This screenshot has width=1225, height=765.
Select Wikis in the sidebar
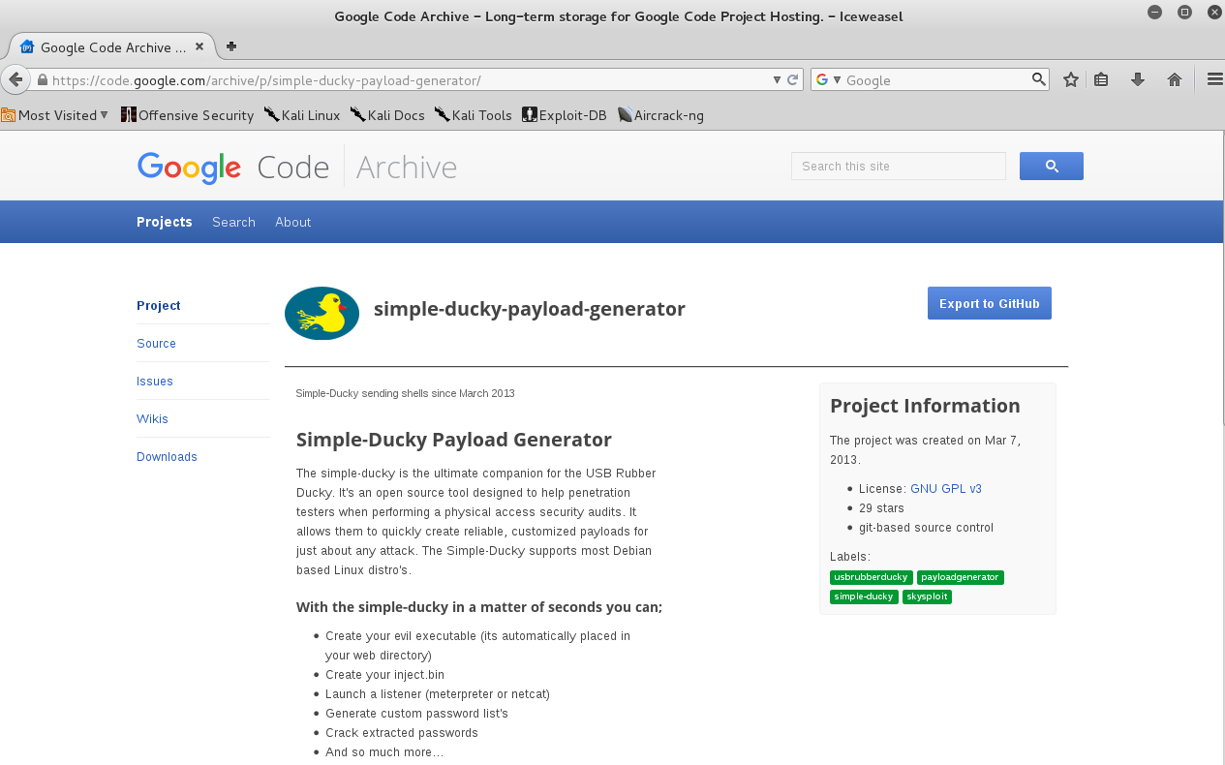pyautogui.click(x=152, y=419)
